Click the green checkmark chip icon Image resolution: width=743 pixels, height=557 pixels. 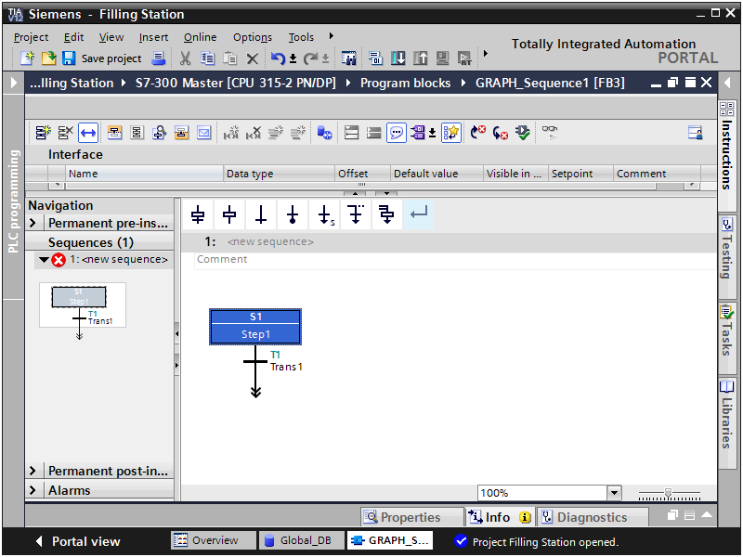point(523,133)
